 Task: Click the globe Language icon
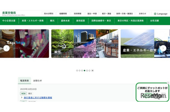tap(155, 14)
